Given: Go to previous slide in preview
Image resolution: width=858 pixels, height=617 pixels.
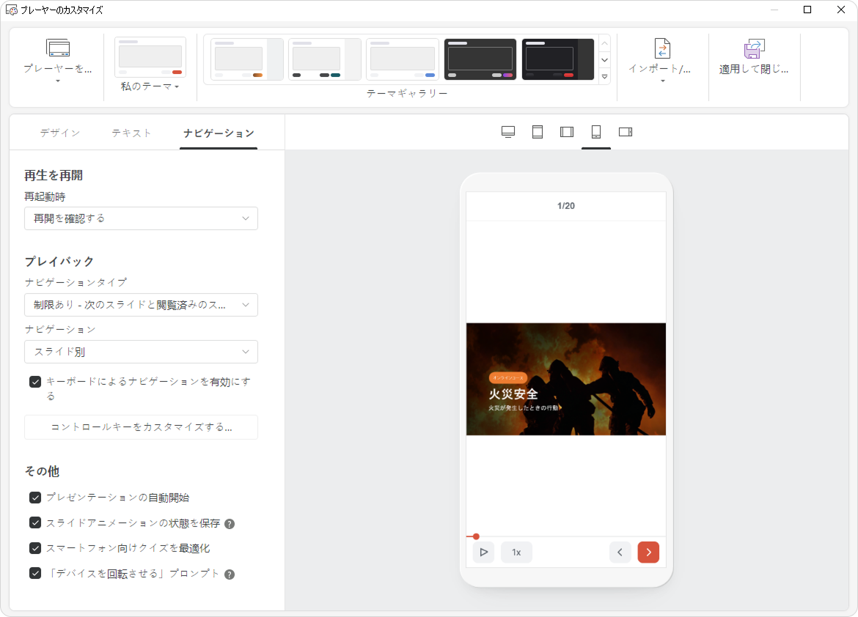Looking at the screenshot, I should [620, 553].
